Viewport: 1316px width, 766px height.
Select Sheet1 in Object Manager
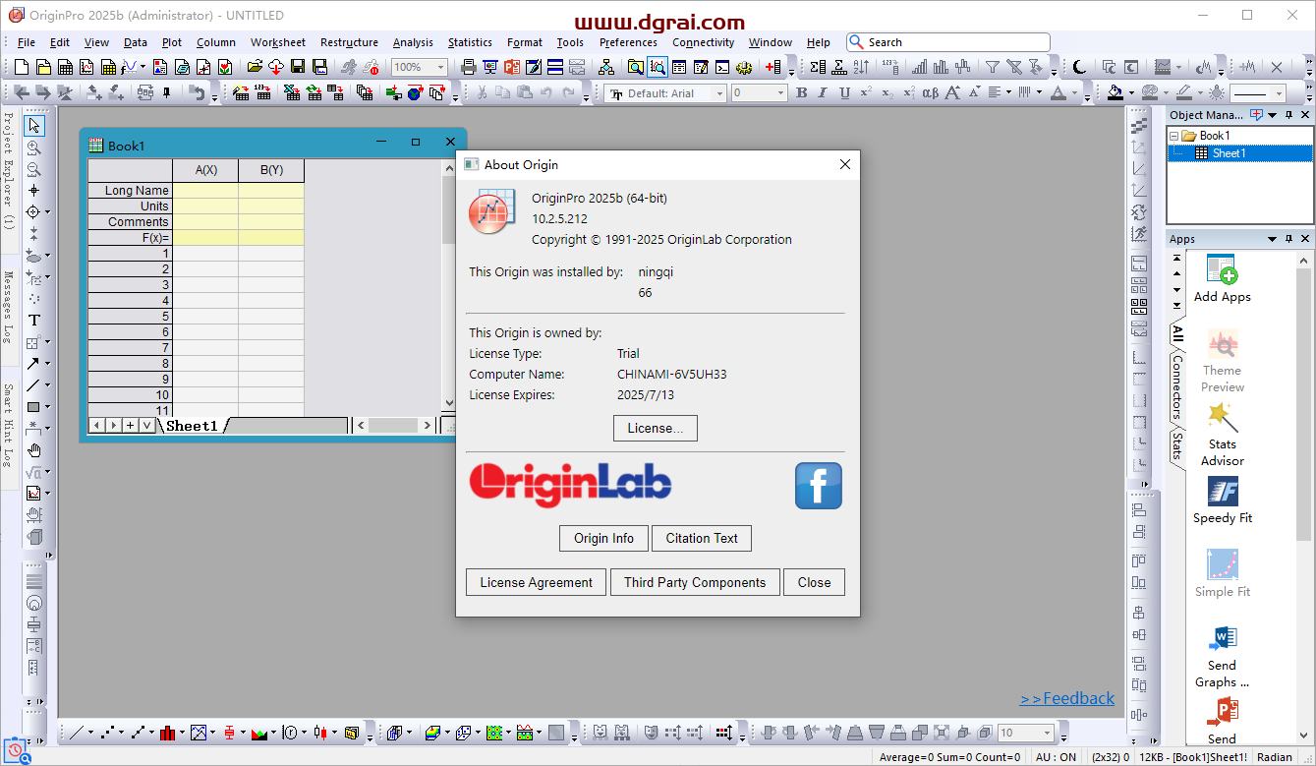1228,153
